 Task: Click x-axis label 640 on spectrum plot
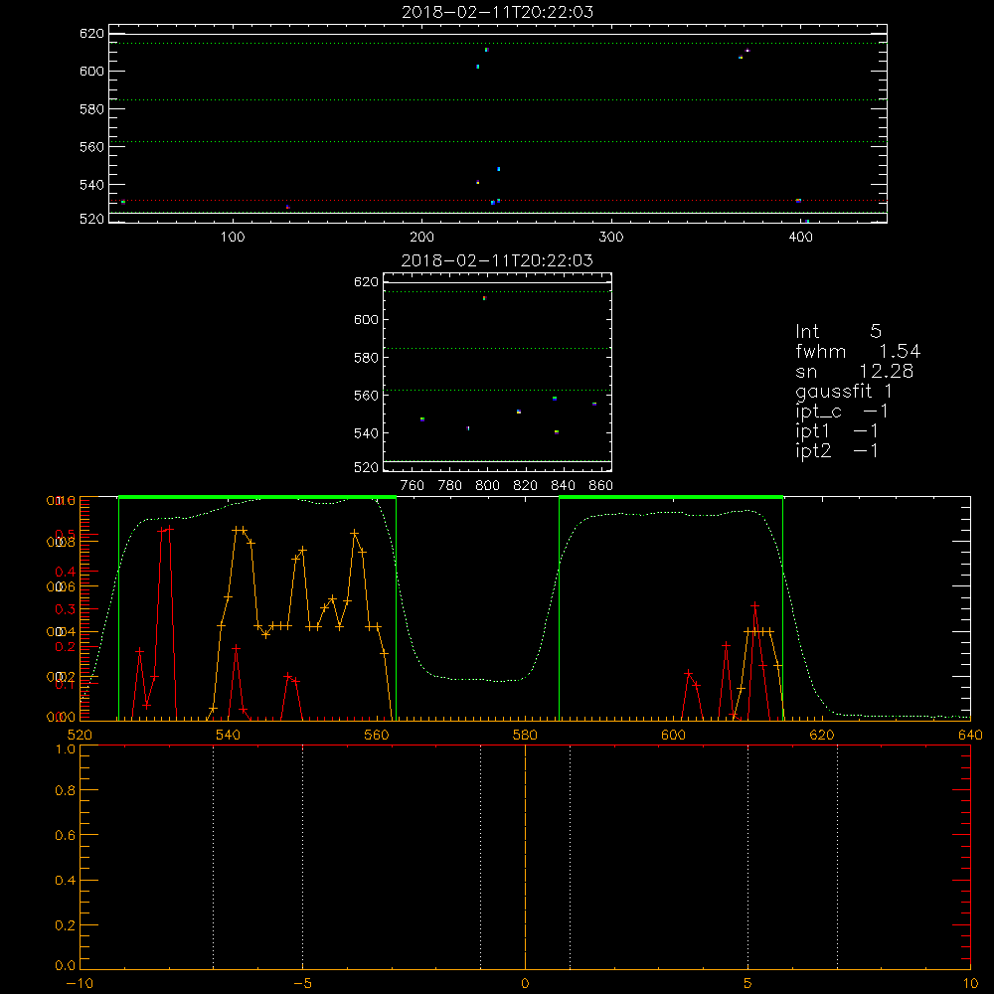(970, 735)
